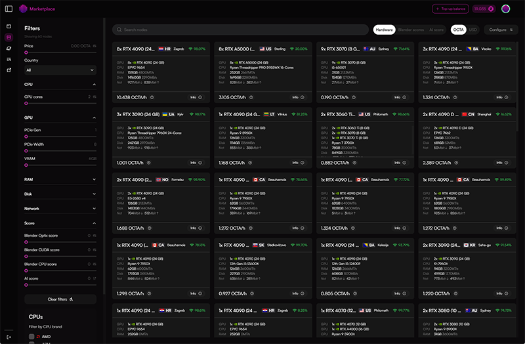Click the 98.07% uptime indicator on Zagreb card
The width and height of the screenshot is (525, 344).
click(197, 49)
